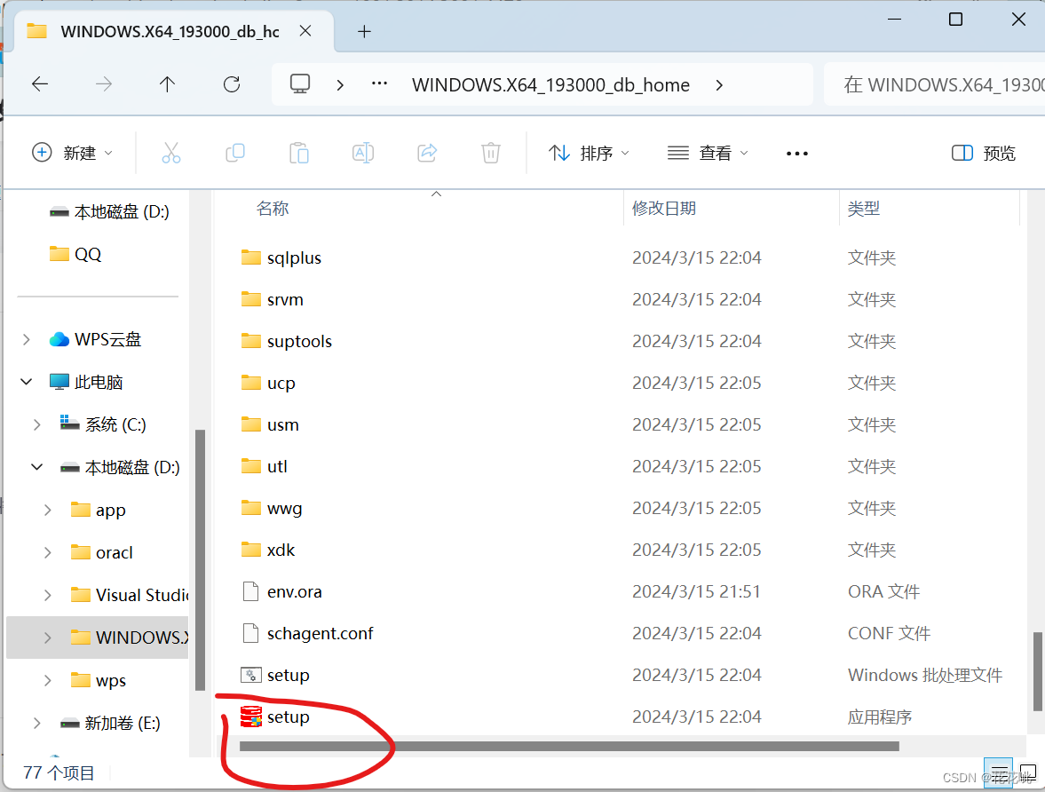Click the Paste clipboard icon

point(299,154)
